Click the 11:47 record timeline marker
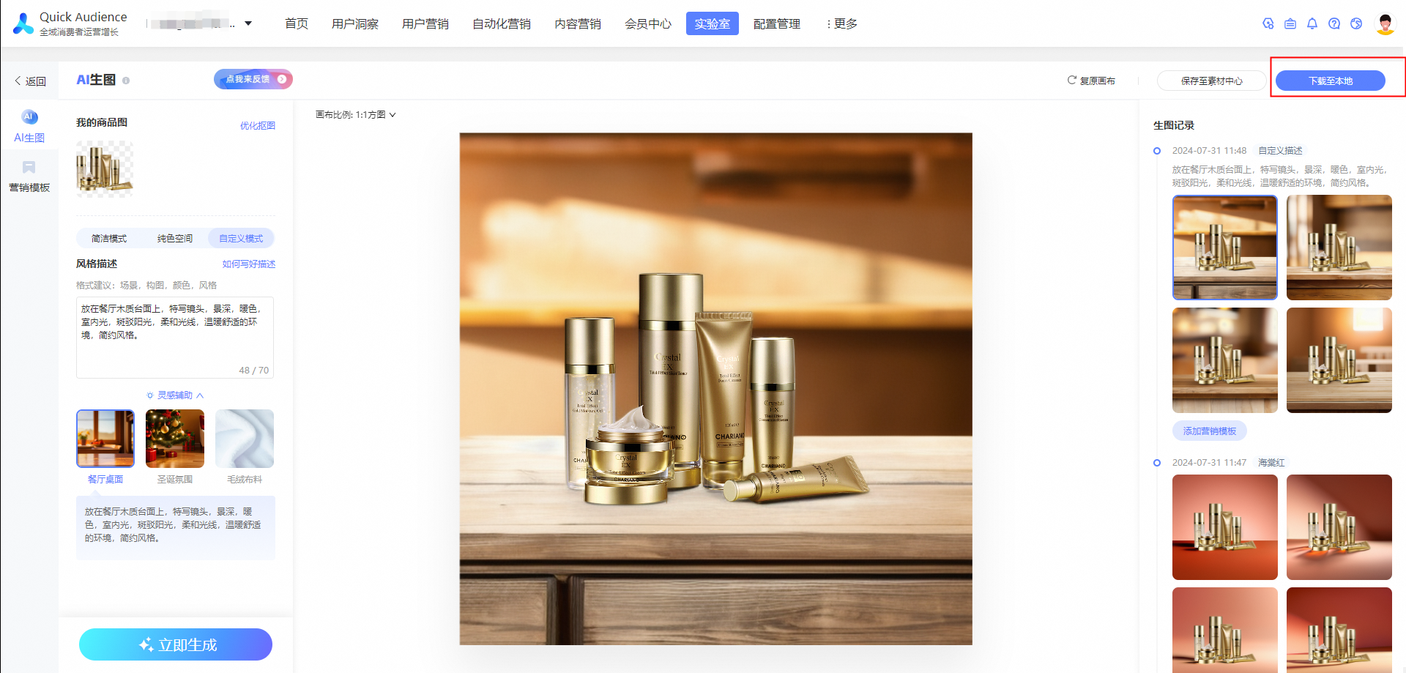Viewport: 1406px width, 673px height. coord(1157,463)
